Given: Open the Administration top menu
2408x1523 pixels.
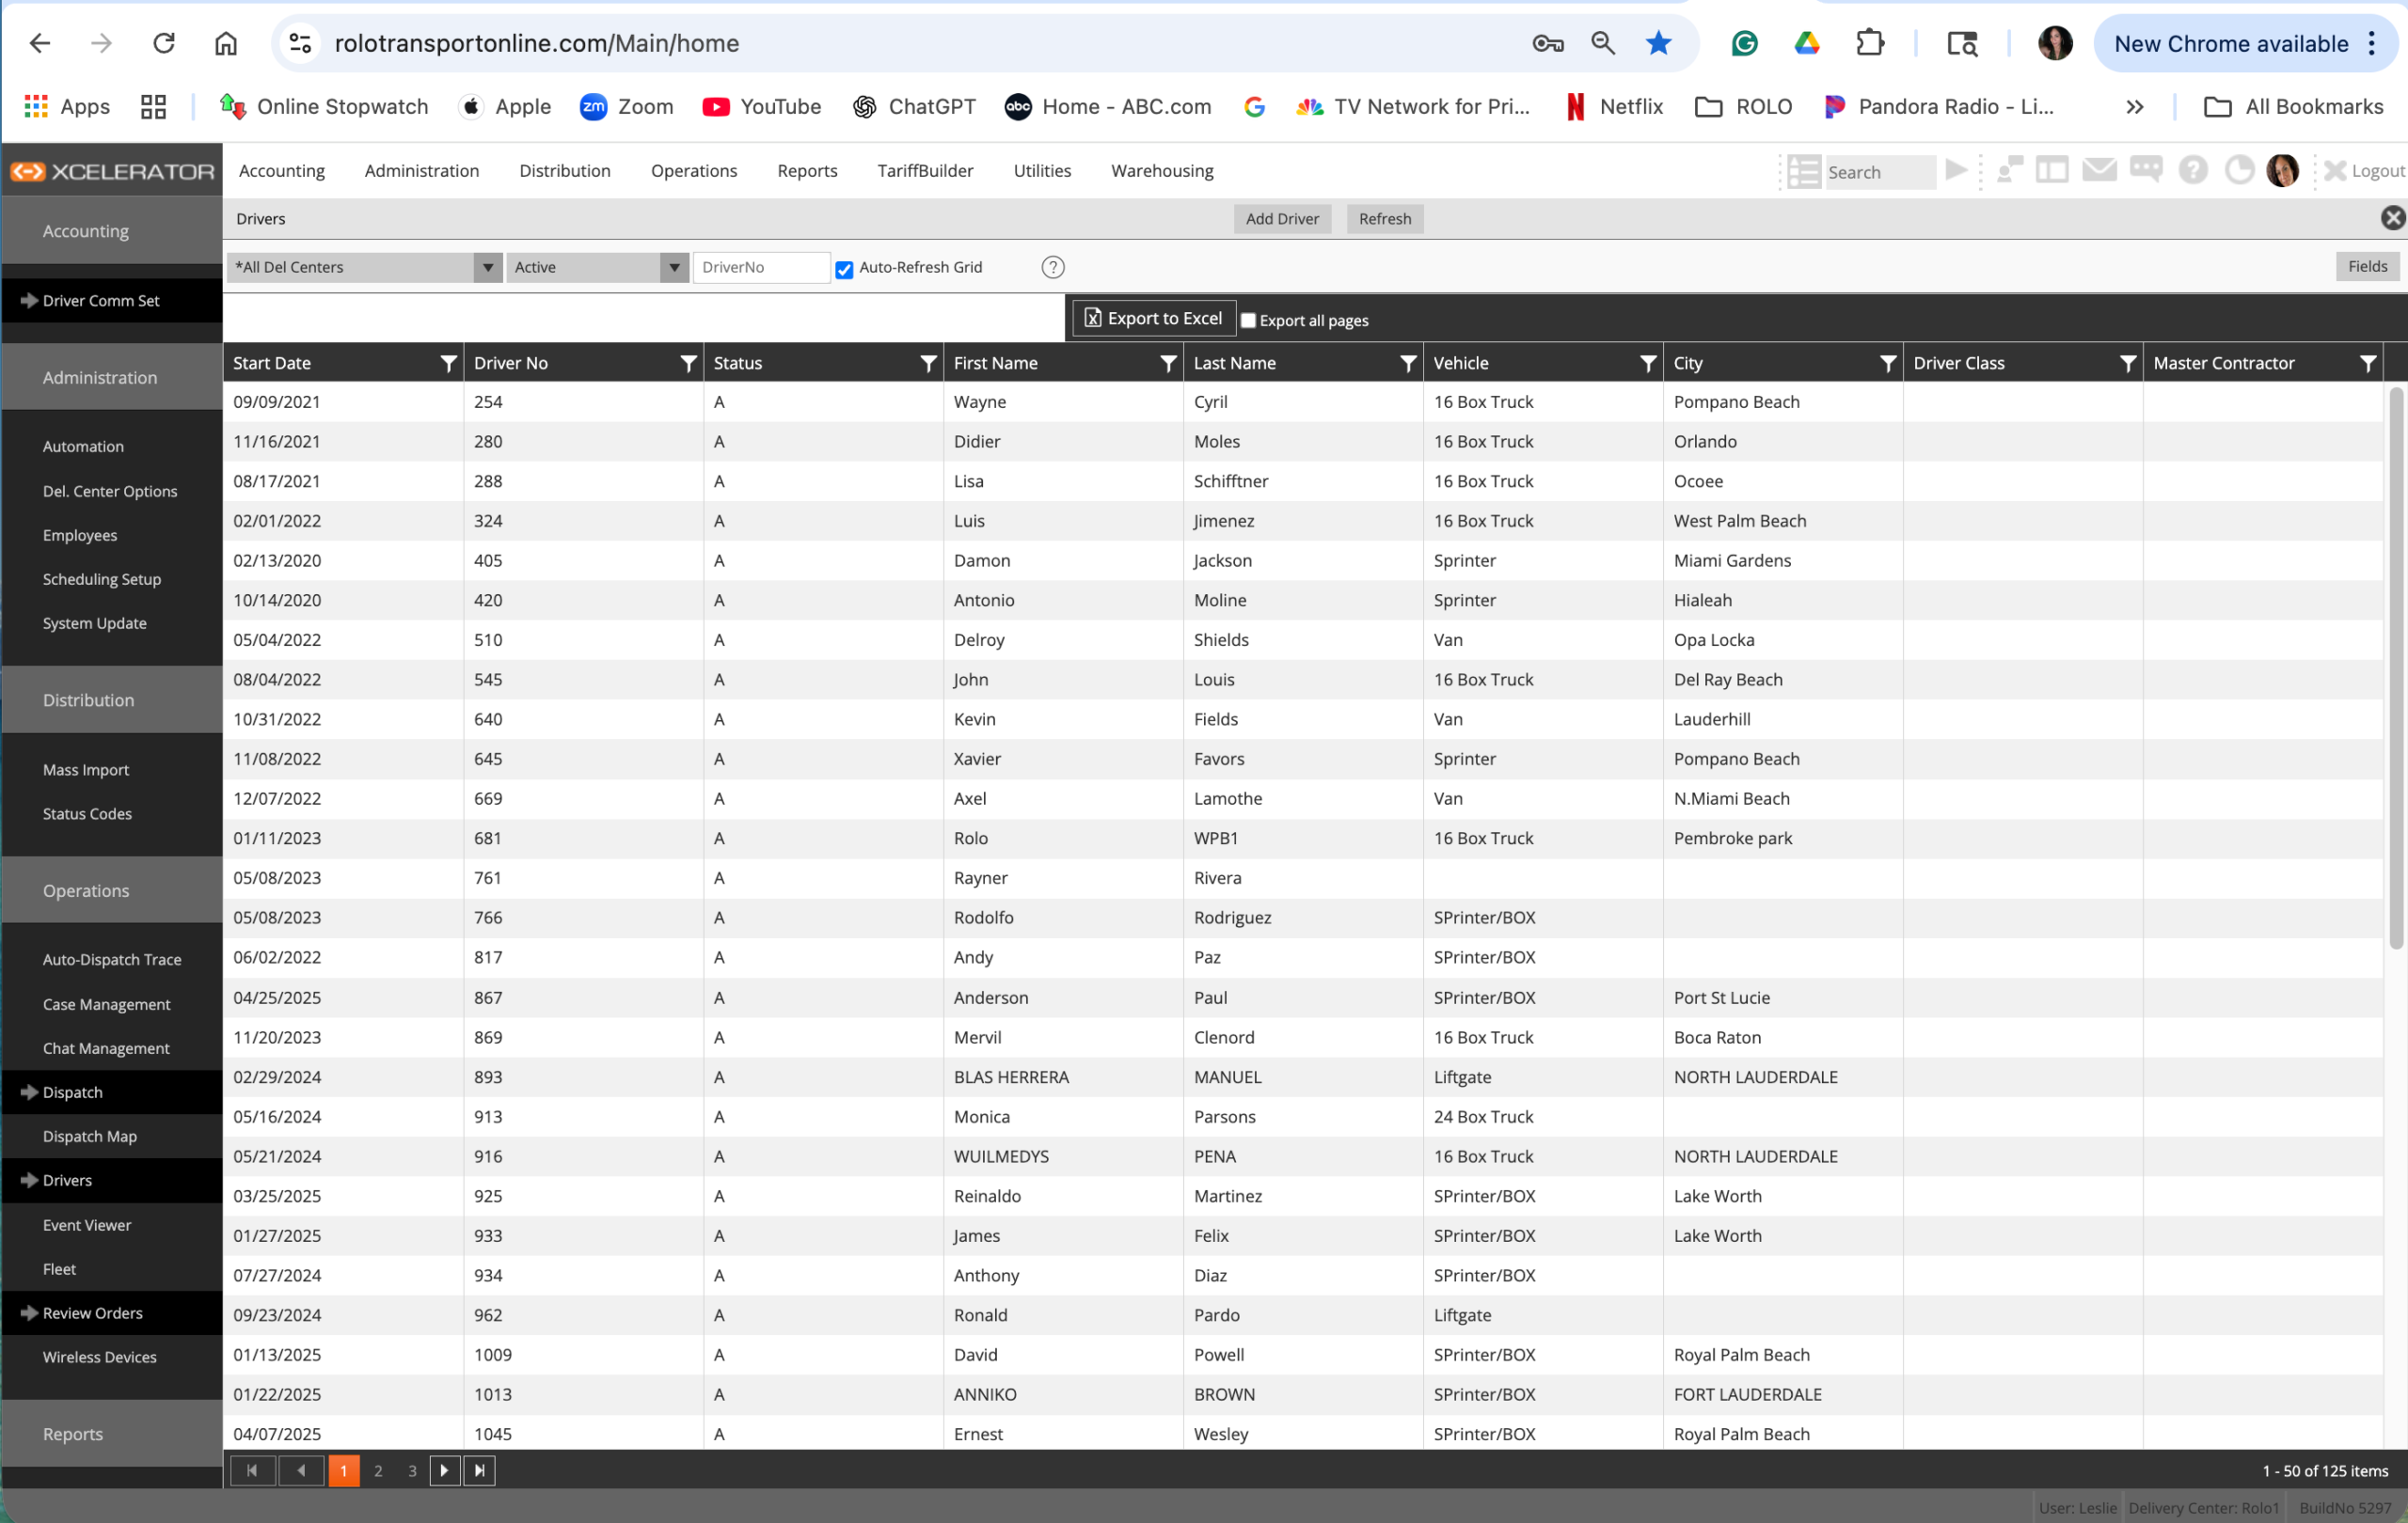Looking at the screenshot, I should coord(422,170).
